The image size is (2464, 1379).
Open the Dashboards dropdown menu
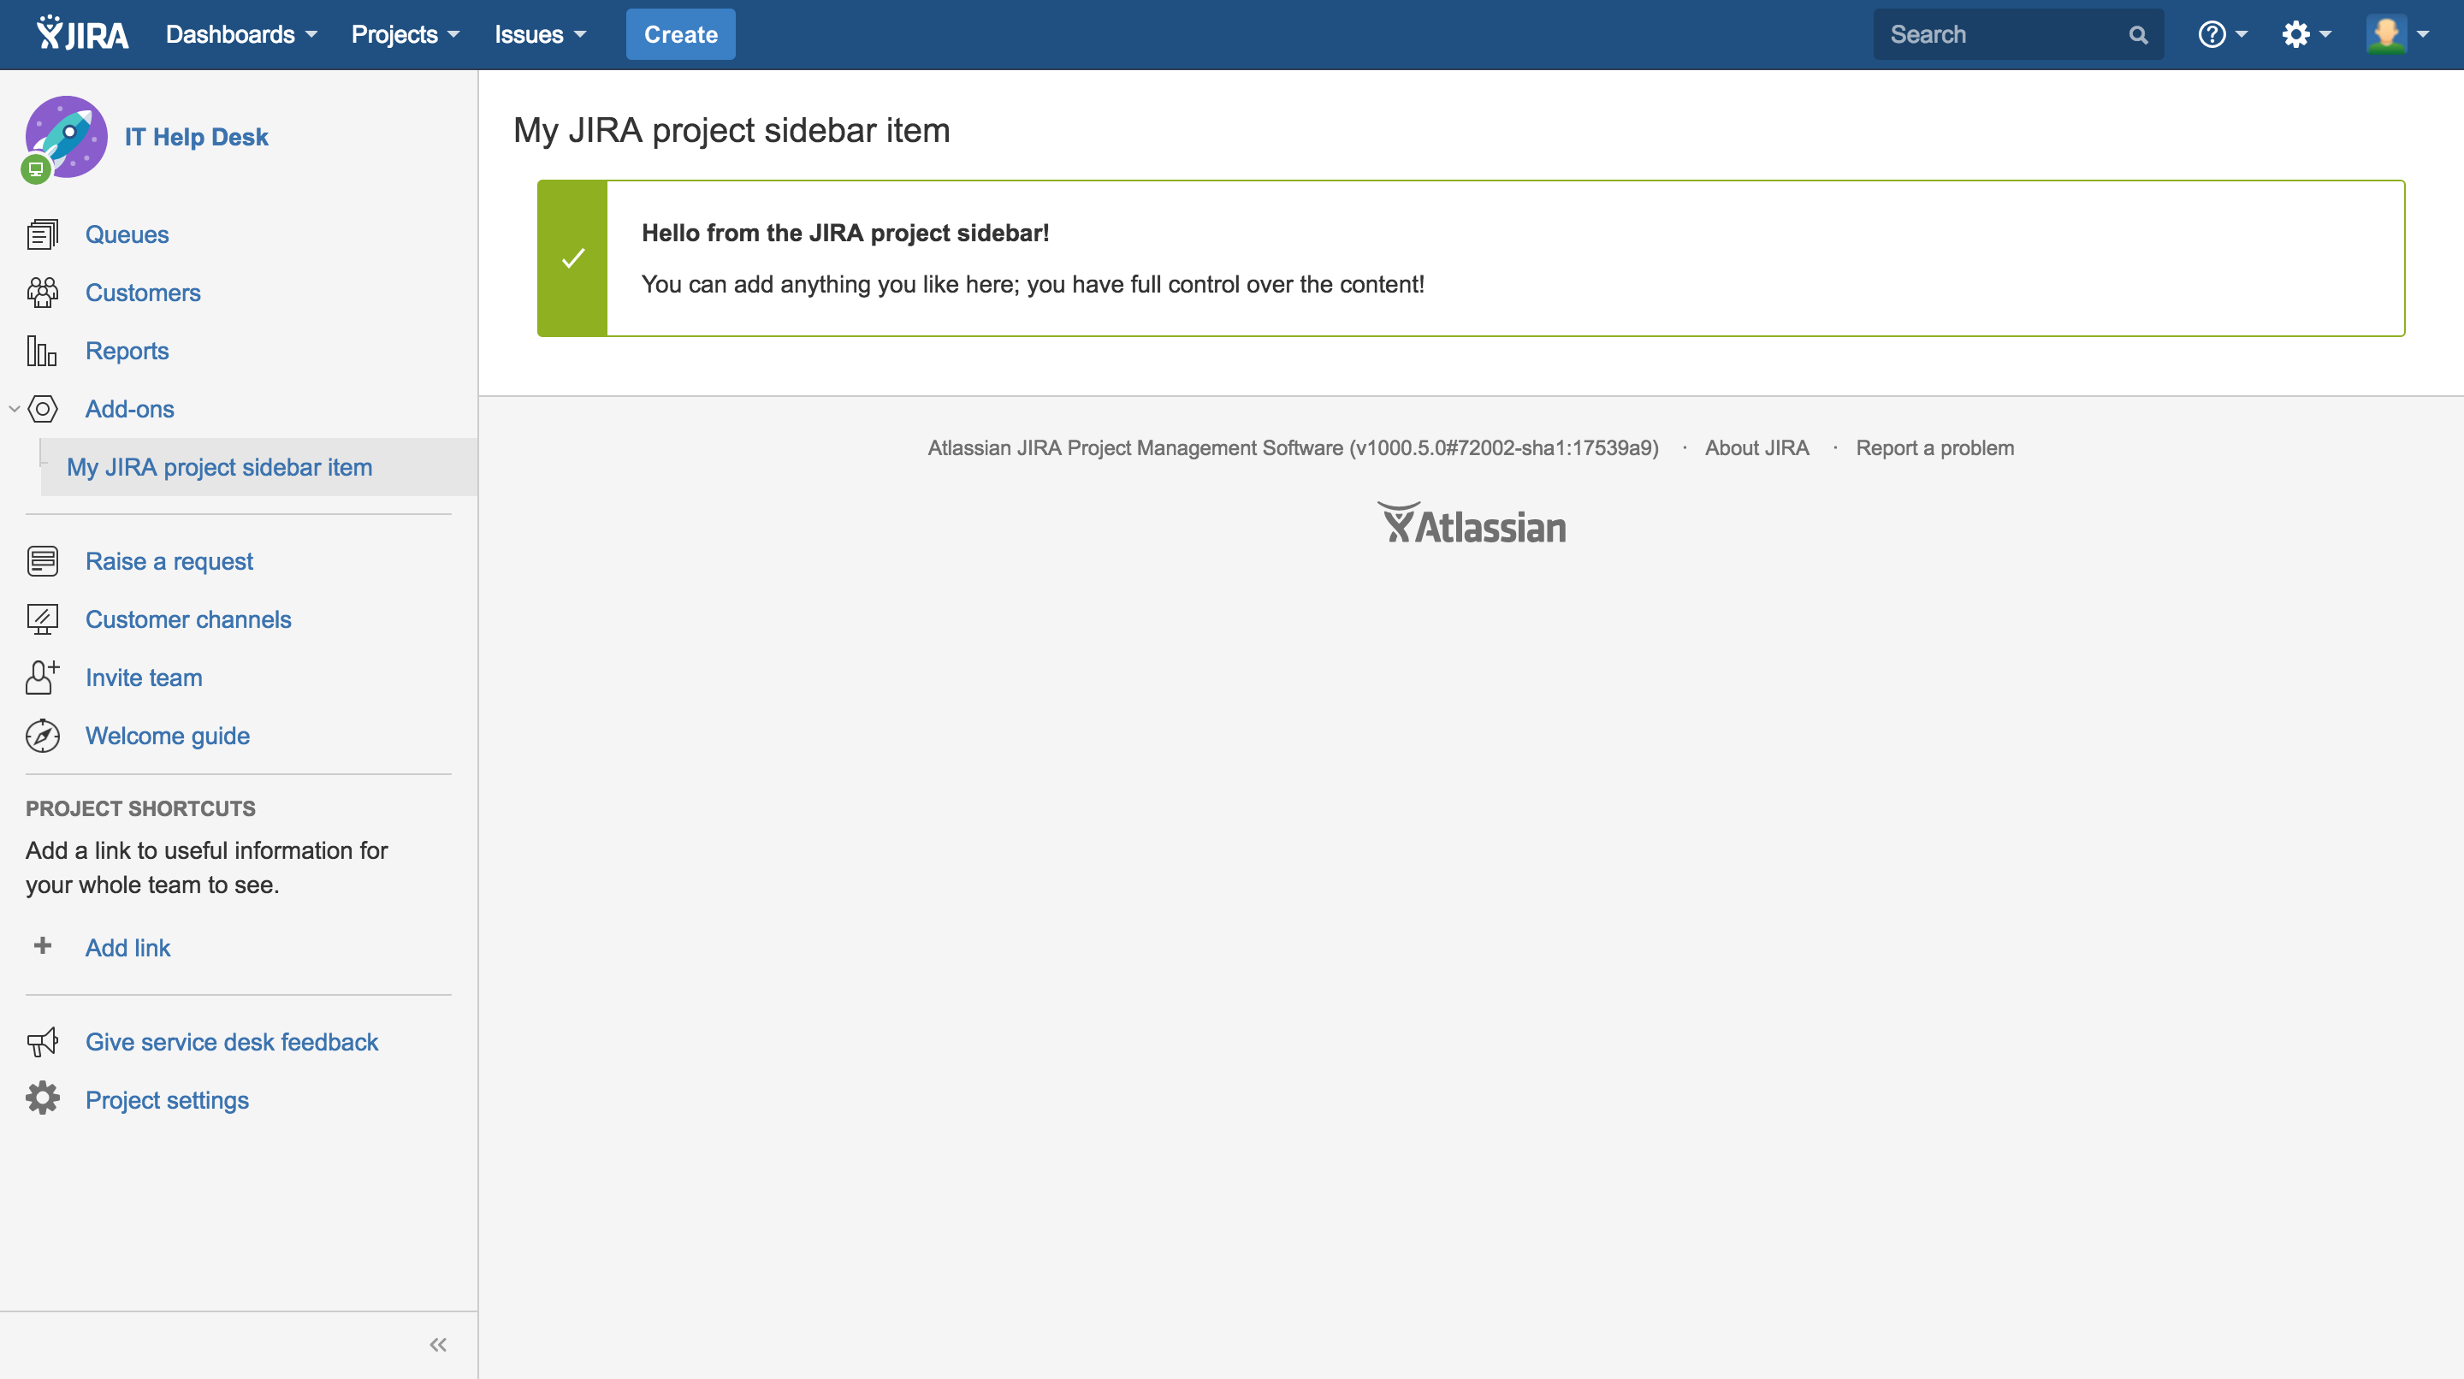point(237,34)
